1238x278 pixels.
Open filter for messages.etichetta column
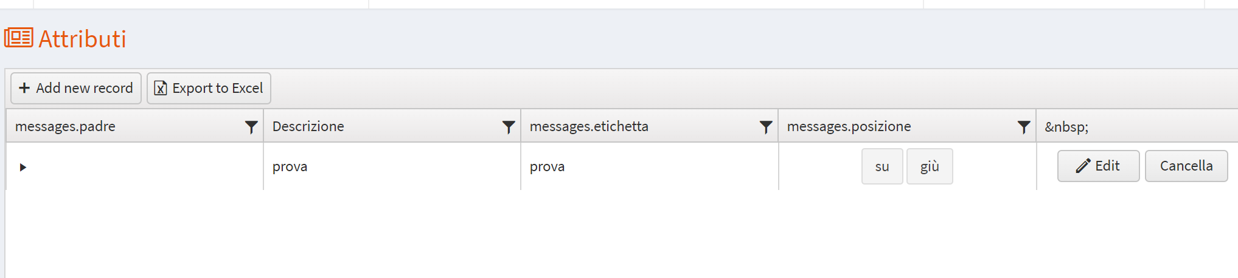[x=766, y=127]
